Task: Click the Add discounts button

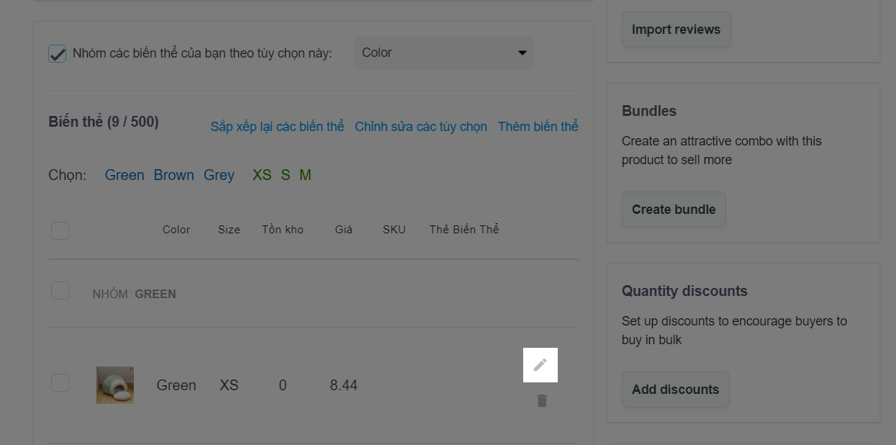Action: point(675,390)
